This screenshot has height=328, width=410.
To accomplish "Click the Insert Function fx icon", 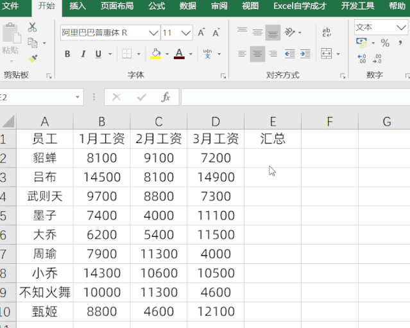I will [166, 97].
